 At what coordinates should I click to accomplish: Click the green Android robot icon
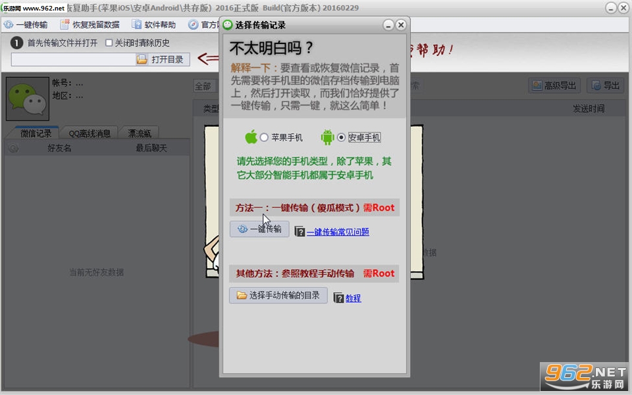[327, 137]
